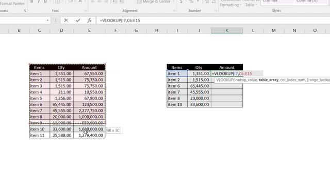Click the '1,279,400.00' amount cell
Image resolution: width=330 pixels, height=185 pixels.
[x=89, y=135]
